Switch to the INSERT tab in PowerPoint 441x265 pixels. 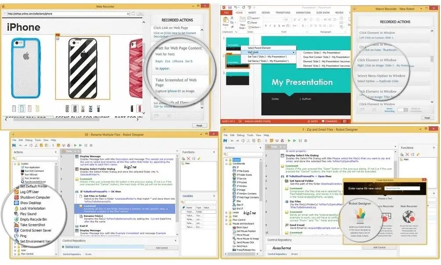click(252, 13)
